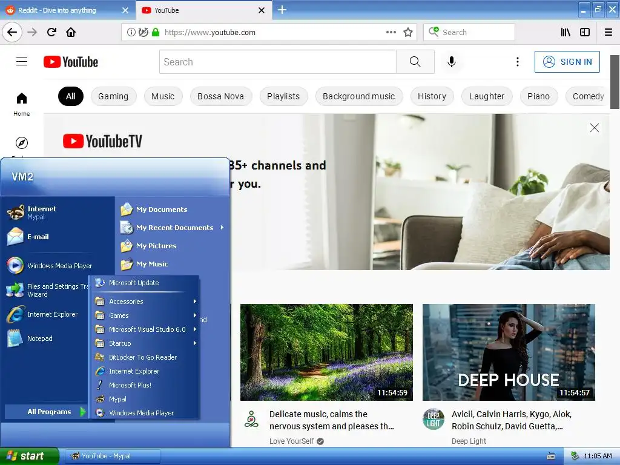Dismiss the YouTube TV banner
Viewport: 620px width, 465px height.
point(595,128)
